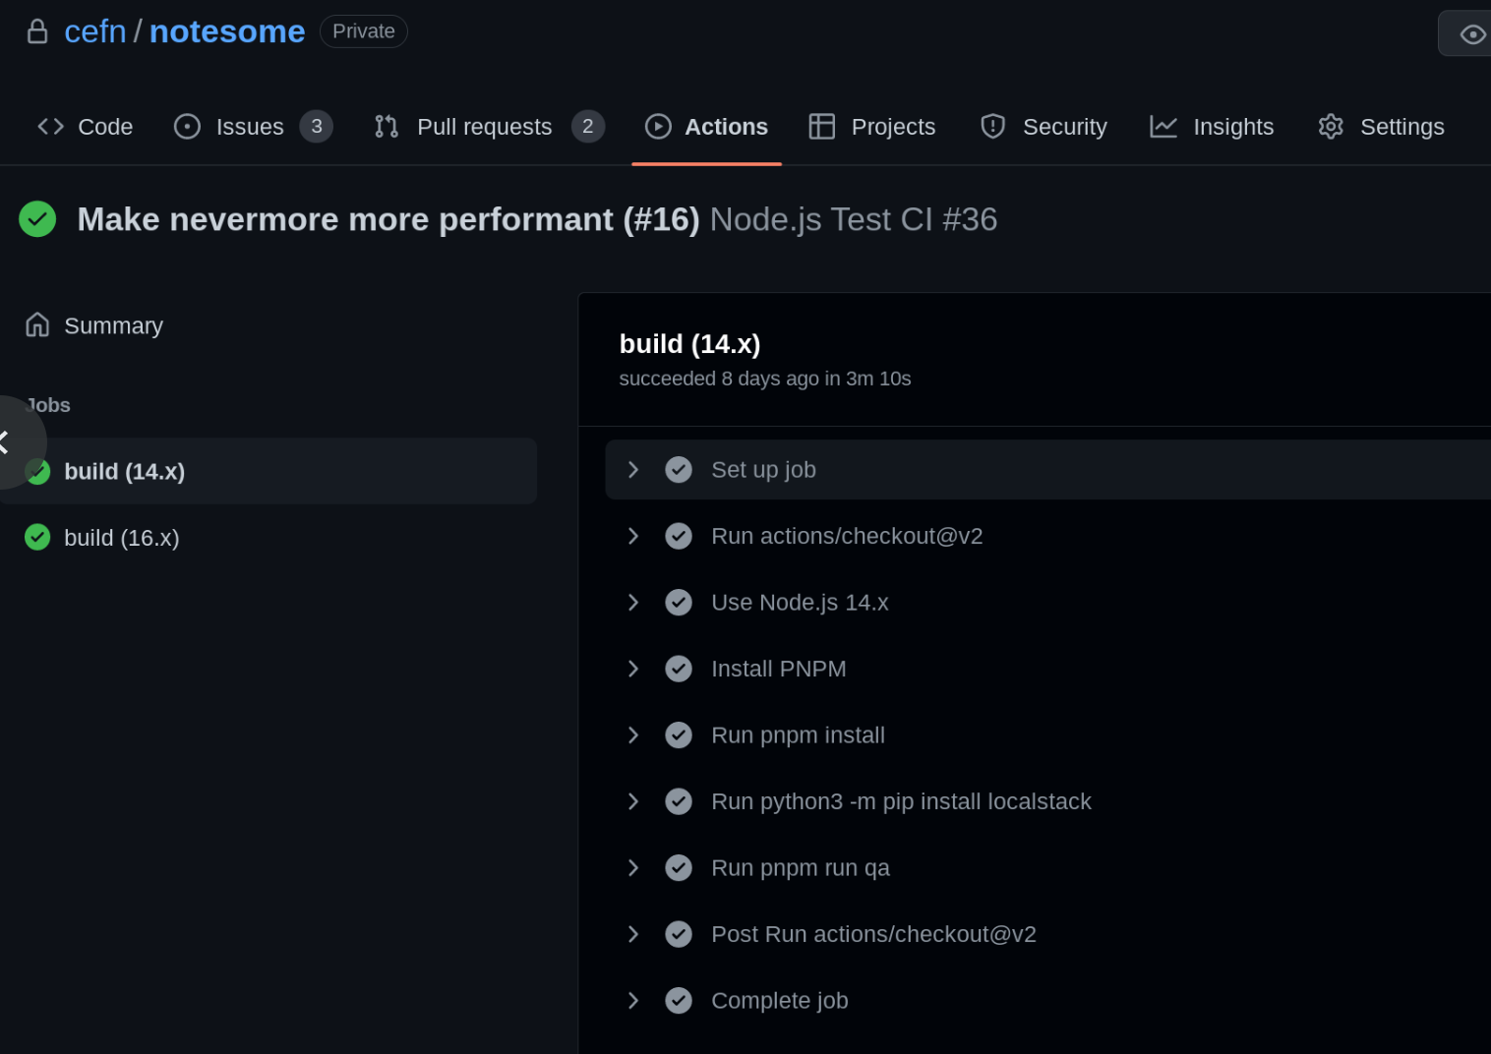Click the Run pnpm run qa label
The image size is (1491, 1054).
[801, 868]
